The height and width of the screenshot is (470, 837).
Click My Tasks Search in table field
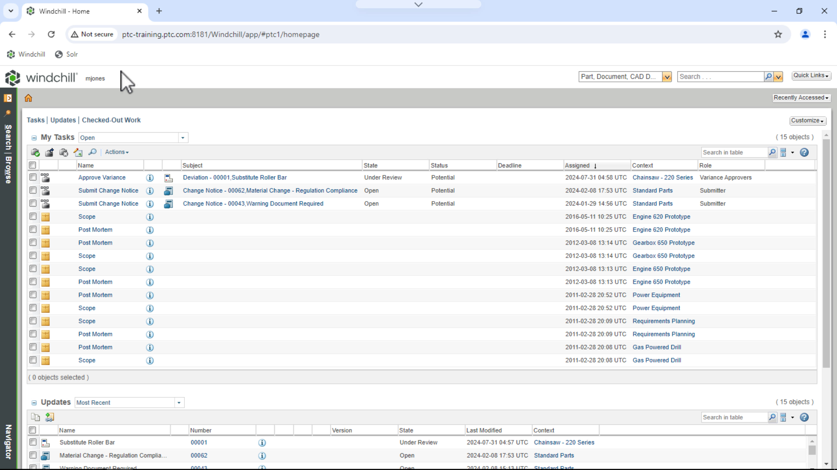[735, 152]
